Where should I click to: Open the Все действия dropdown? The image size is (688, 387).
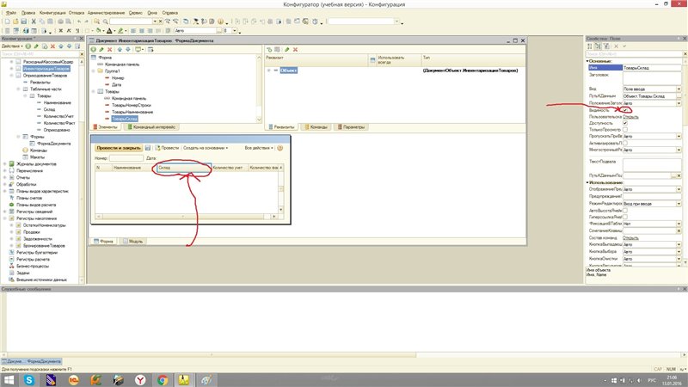(x=258, y=148)
